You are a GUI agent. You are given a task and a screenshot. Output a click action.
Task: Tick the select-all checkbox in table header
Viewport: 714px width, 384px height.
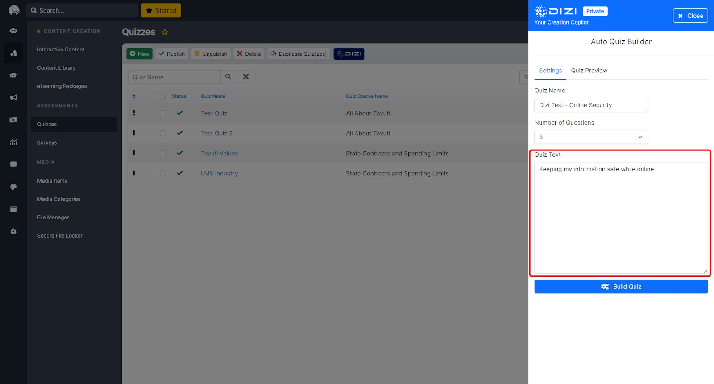pos(162,96)
